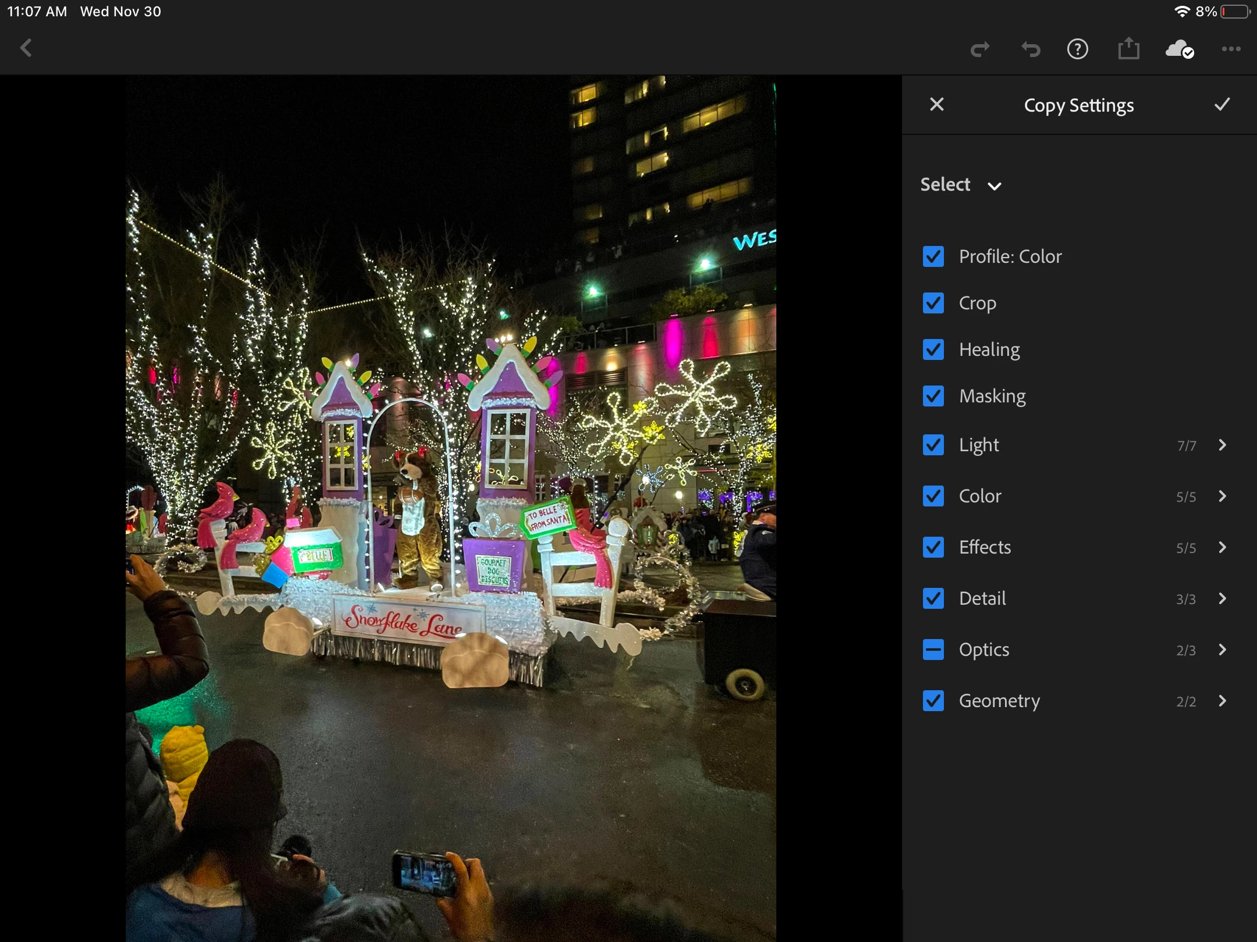This screenshot has height=942, width=1257.
Task: Uncheck the Crop checkbox
Action: click(x=933, y=303)
